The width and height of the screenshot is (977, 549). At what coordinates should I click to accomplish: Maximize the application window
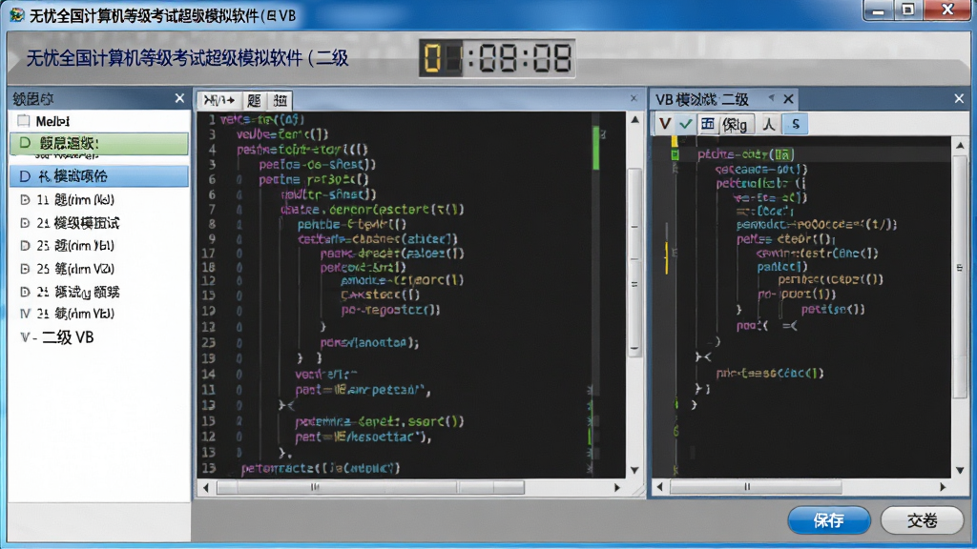coord(908,10)
